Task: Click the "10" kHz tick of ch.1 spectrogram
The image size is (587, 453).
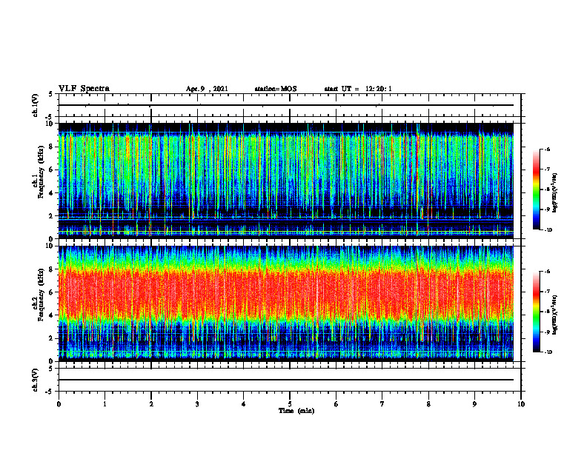Action: pos(50,124)
